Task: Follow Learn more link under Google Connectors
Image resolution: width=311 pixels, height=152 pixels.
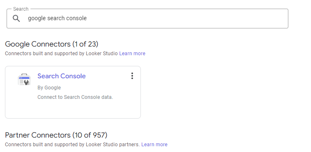Action: point(132,54)
